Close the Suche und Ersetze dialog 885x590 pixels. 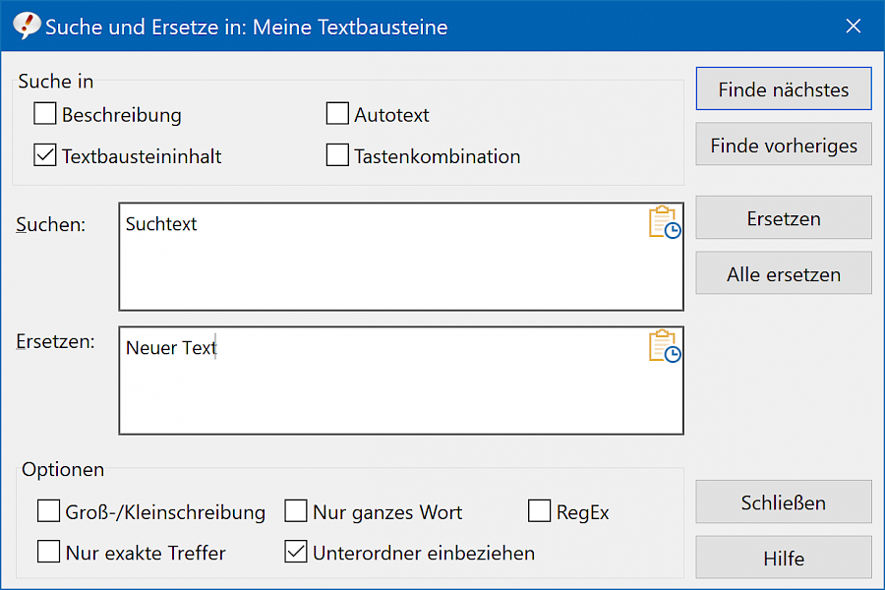tap(853, 26)
